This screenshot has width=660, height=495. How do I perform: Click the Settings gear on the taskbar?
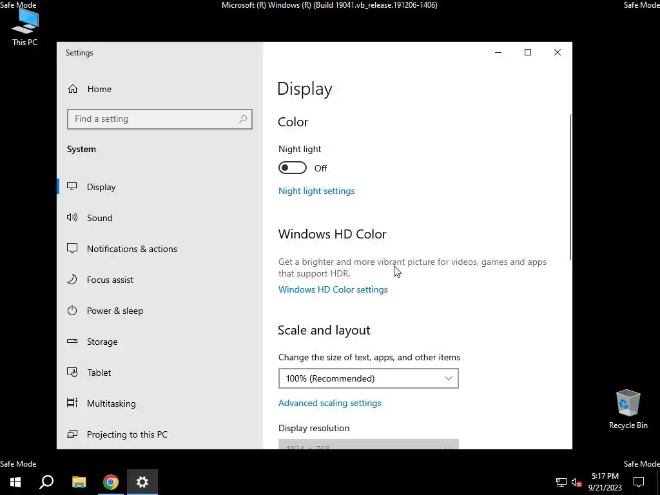pos(142,482)
